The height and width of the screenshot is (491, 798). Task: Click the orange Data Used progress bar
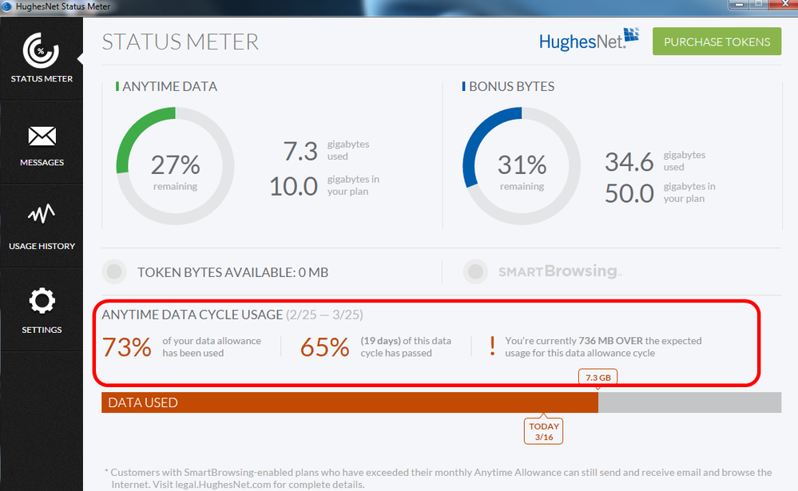[x=349, y=402]
